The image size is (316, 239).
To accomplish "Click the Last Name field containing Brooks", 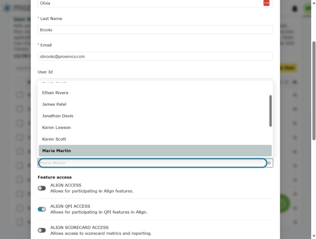I will point(155,30).
